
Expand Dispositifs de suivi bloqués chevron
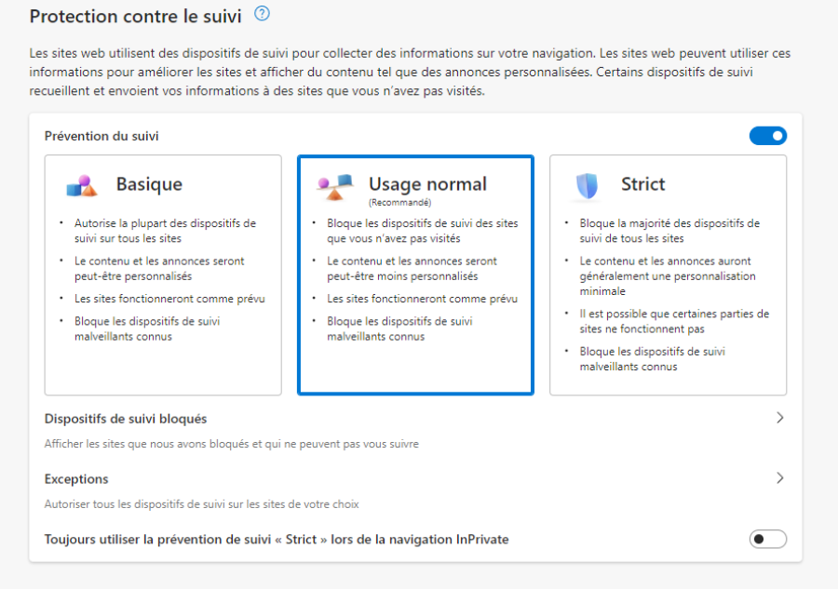tap(779, 418)
